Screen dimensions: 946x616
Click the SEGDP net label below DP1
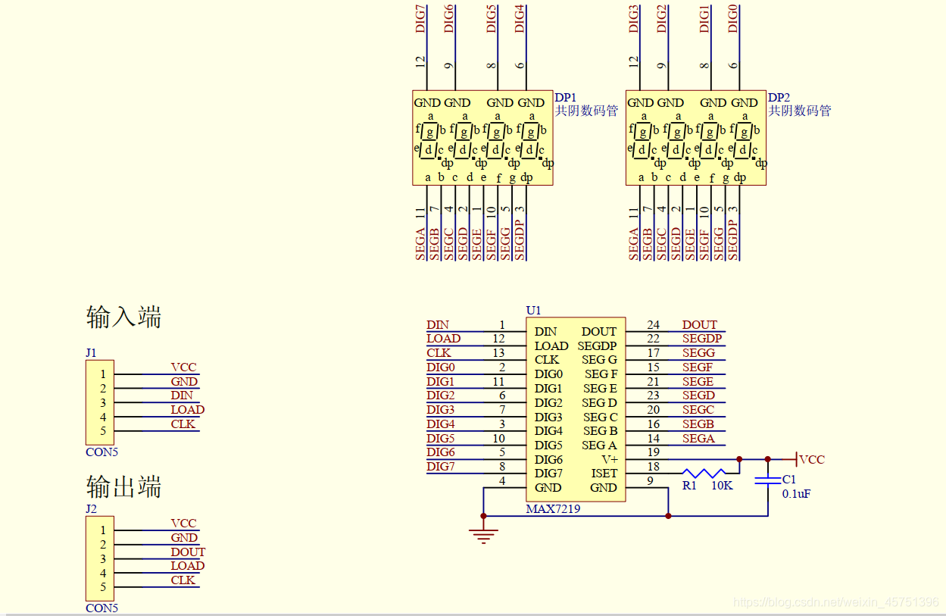coord(520,241)
